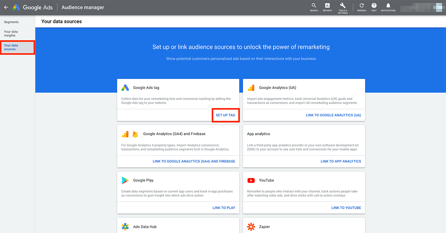Open Segments in the sidebar

[11, 22]
